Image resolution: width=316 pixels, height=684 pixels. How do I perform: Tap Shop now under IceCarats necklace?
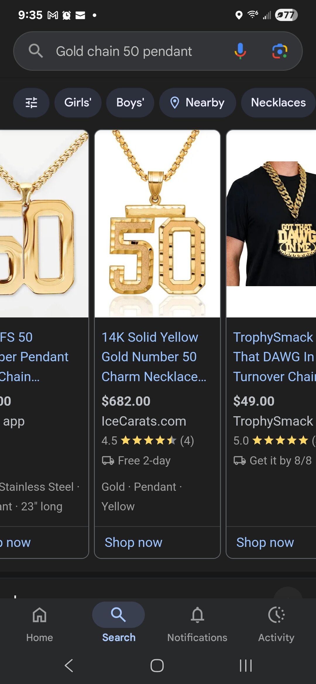tap(133, 543)
